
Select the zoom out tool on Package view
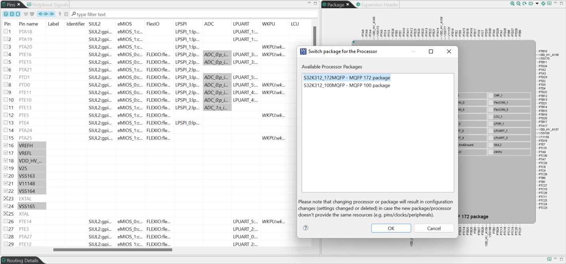pyautogui.click(x=518, y=4)
